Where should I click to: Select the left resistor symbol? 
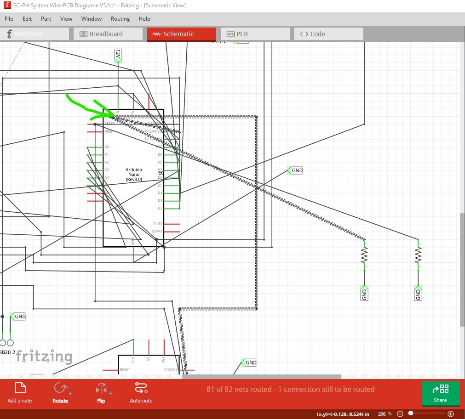coord(364,255)
